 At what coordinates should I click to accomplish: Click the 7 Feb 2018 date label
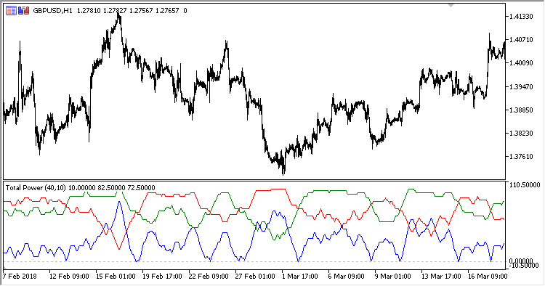20,277
